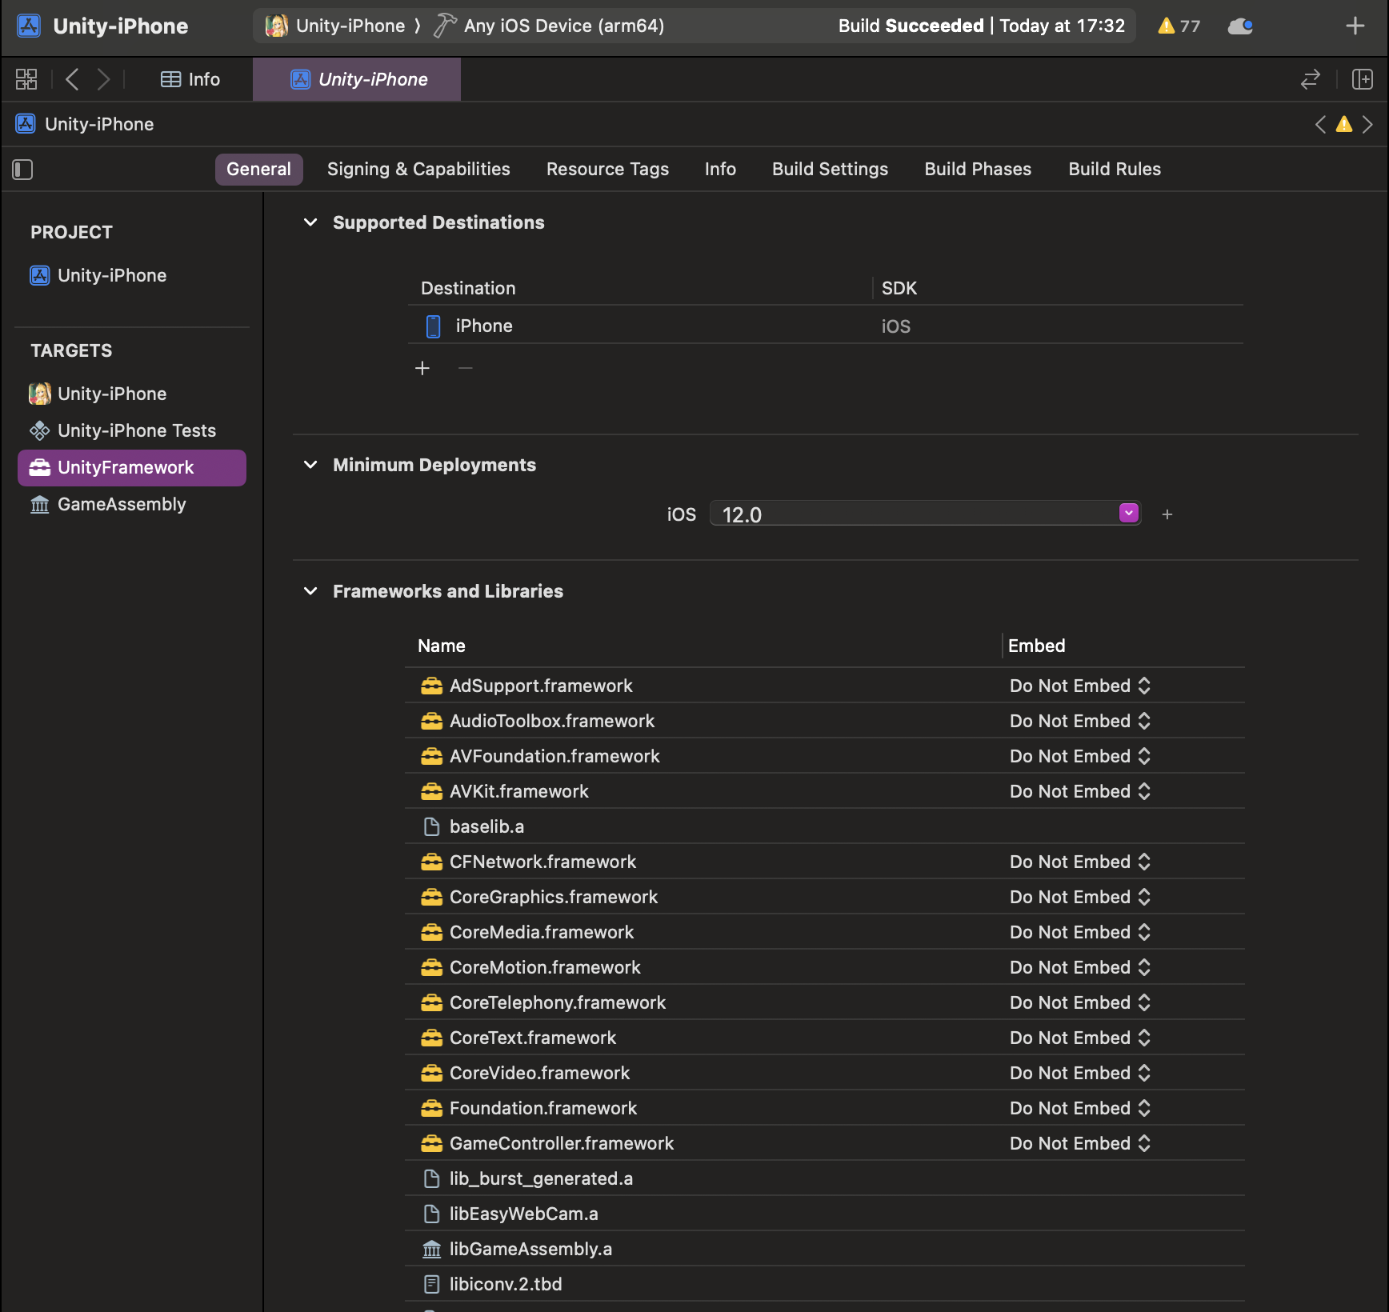1389x1312 pixels.
Task: Click the plus button in the title bar
Action: pos(1355,26)
